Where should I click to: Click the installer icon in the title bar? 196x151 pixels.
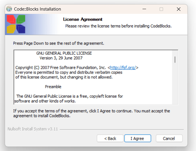[x=9, y=9]
